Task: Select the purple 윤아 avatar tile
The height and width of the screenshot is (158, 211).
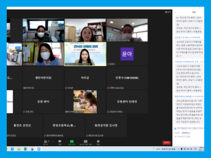Action: point(127,54)
